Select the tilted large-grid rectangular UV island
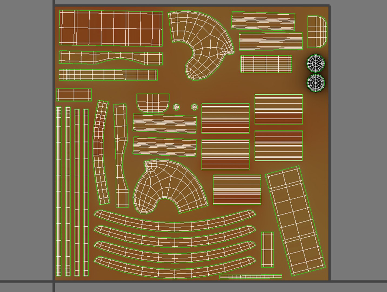 pos(296,221)
